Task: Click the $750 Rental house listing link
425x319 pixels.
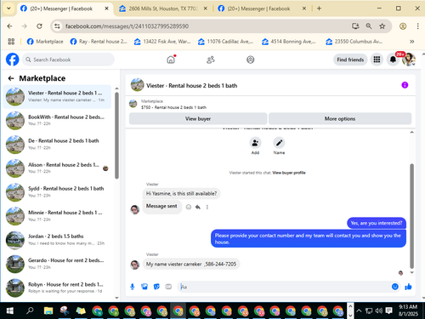Action: (173, 107)
